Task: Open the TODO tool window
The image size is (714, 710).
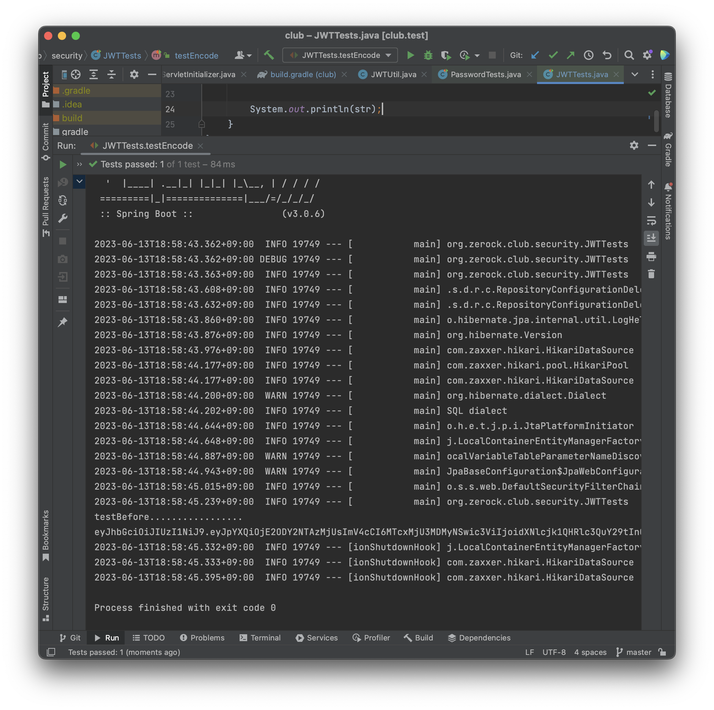Action: (x=149, y=638)
